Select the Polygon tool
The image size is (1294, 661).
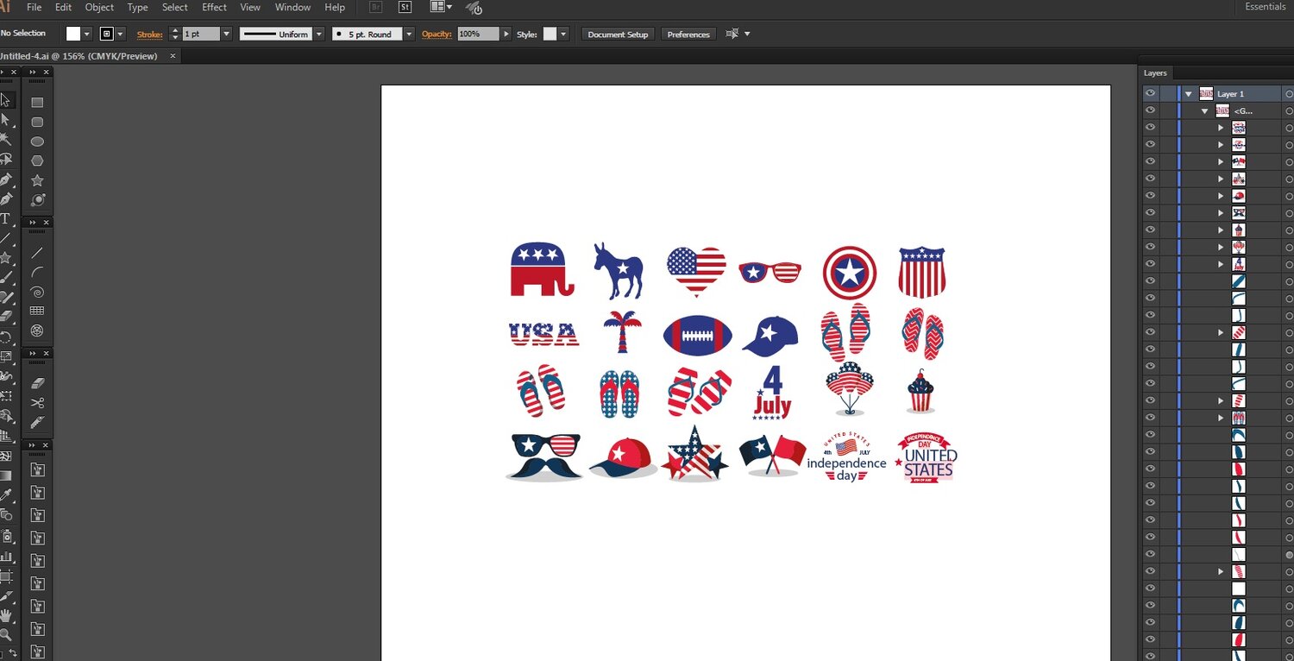37,161
